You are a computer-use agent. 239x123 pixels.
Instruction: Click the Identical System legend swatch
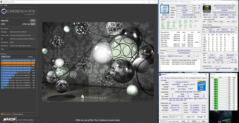(11, 114)
